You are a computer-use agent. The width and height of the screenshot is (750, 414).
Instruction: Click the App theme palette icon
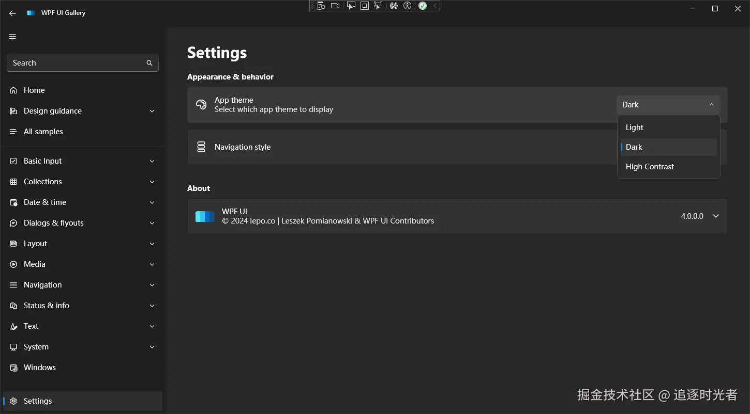pyautogui.click(x=201, y=105)
